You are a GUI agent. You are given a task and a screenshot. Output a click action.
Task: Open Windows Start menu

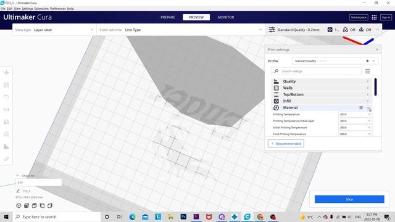coord(6,216)
